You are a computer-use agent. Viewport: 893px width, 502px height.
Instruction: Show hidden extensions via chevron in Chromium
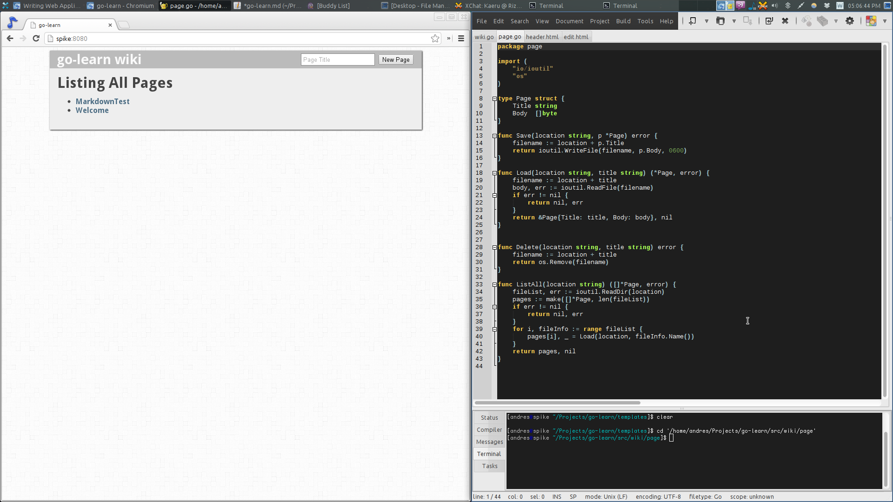click(449, 39)
